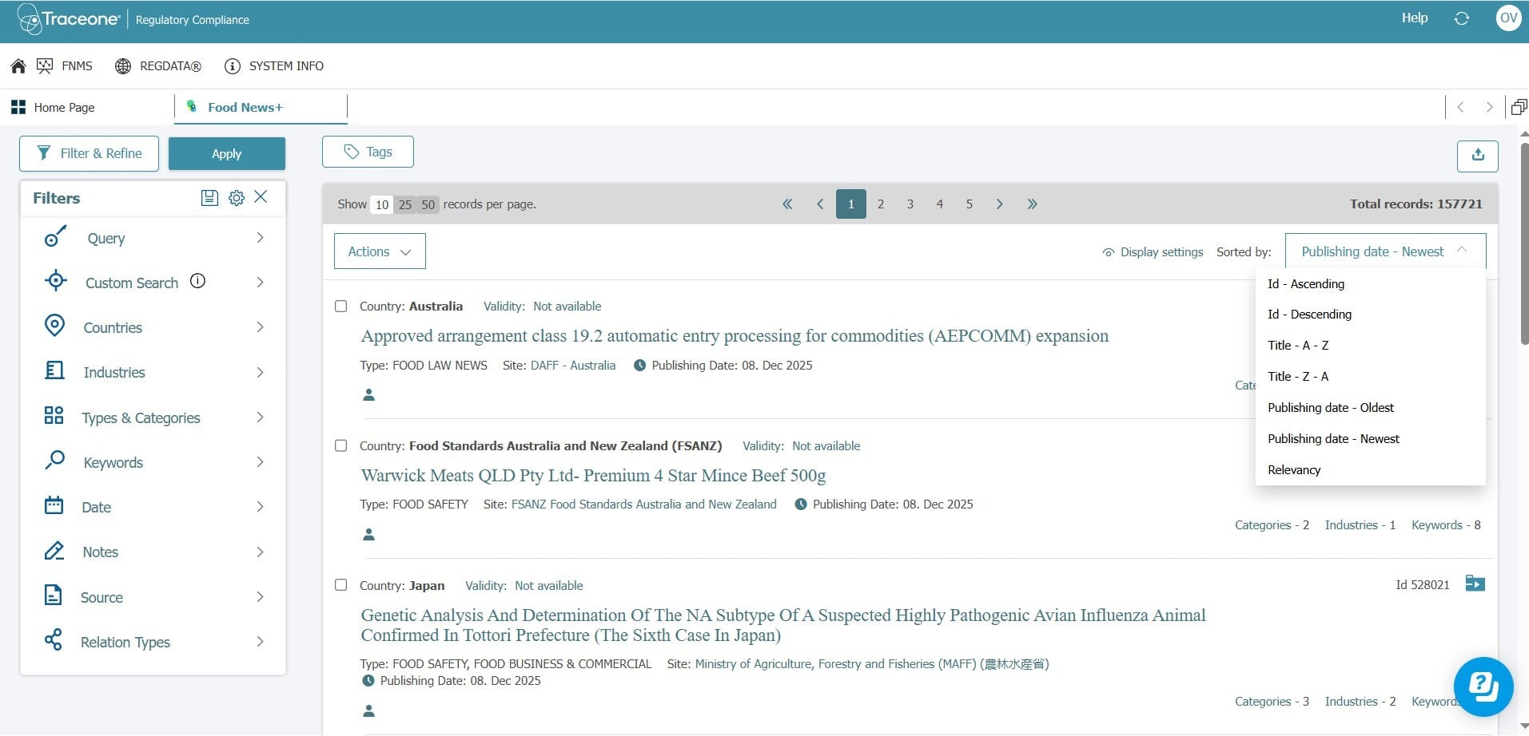1529x736 pixels.
Task: Select the checkbox for the Japan record
Action: pos(341,586)
